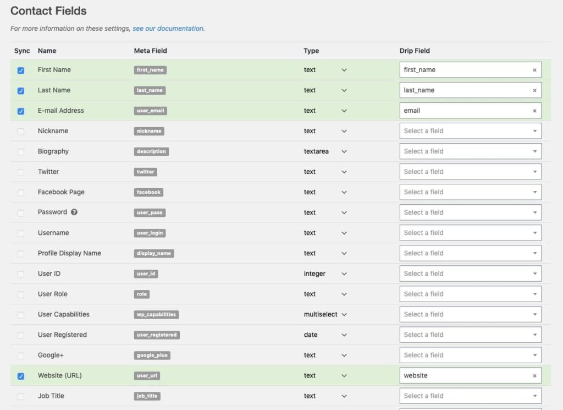Image resolution: width=563 pixels, height=410 pixels.
Task: Select a Drip field for Username
Action: 471,233
